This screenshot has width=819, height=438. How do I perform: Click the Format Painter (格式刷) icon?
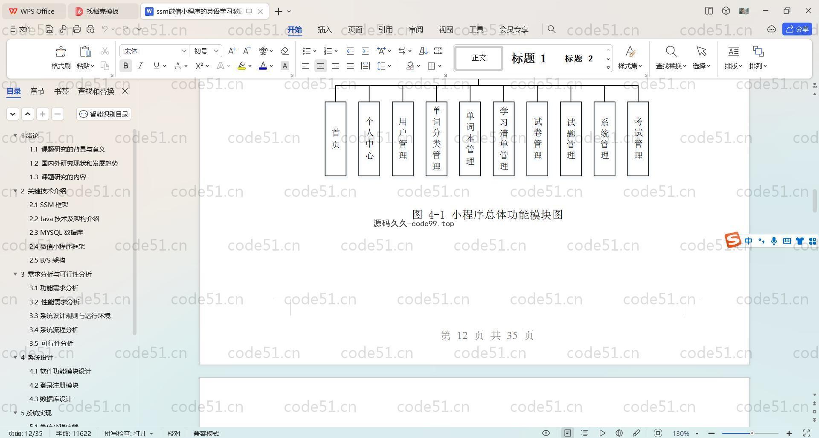61,52
